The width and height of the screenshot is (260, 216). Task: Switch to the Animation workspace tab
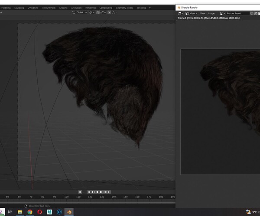click(x=76, y=8)
